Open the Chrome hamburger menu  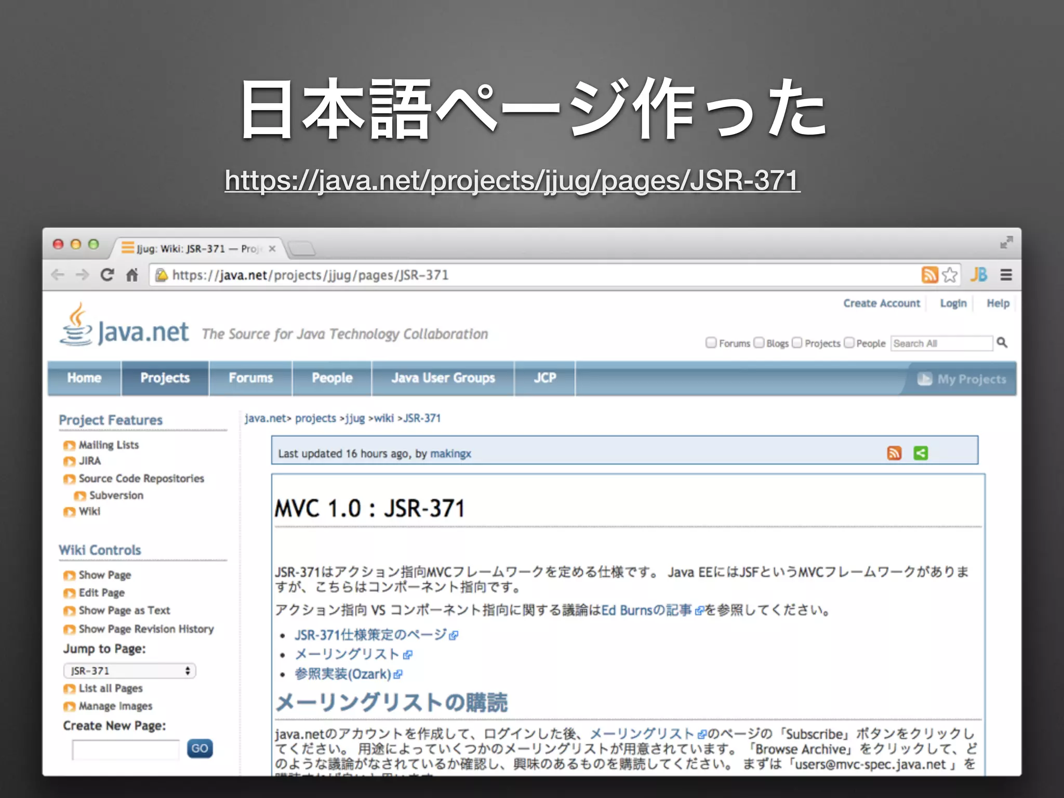point(1006,275)
